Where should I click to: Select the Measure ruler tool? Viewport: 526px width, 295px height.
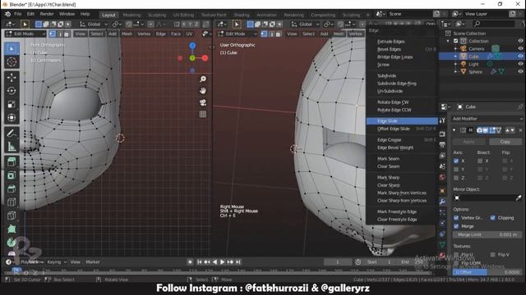[x=12, y=147]
